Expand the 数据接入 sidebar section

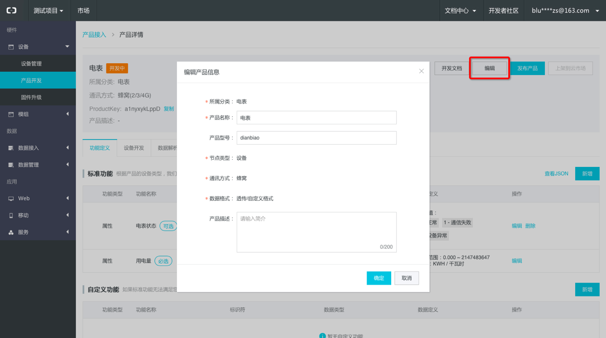point(67,148)
